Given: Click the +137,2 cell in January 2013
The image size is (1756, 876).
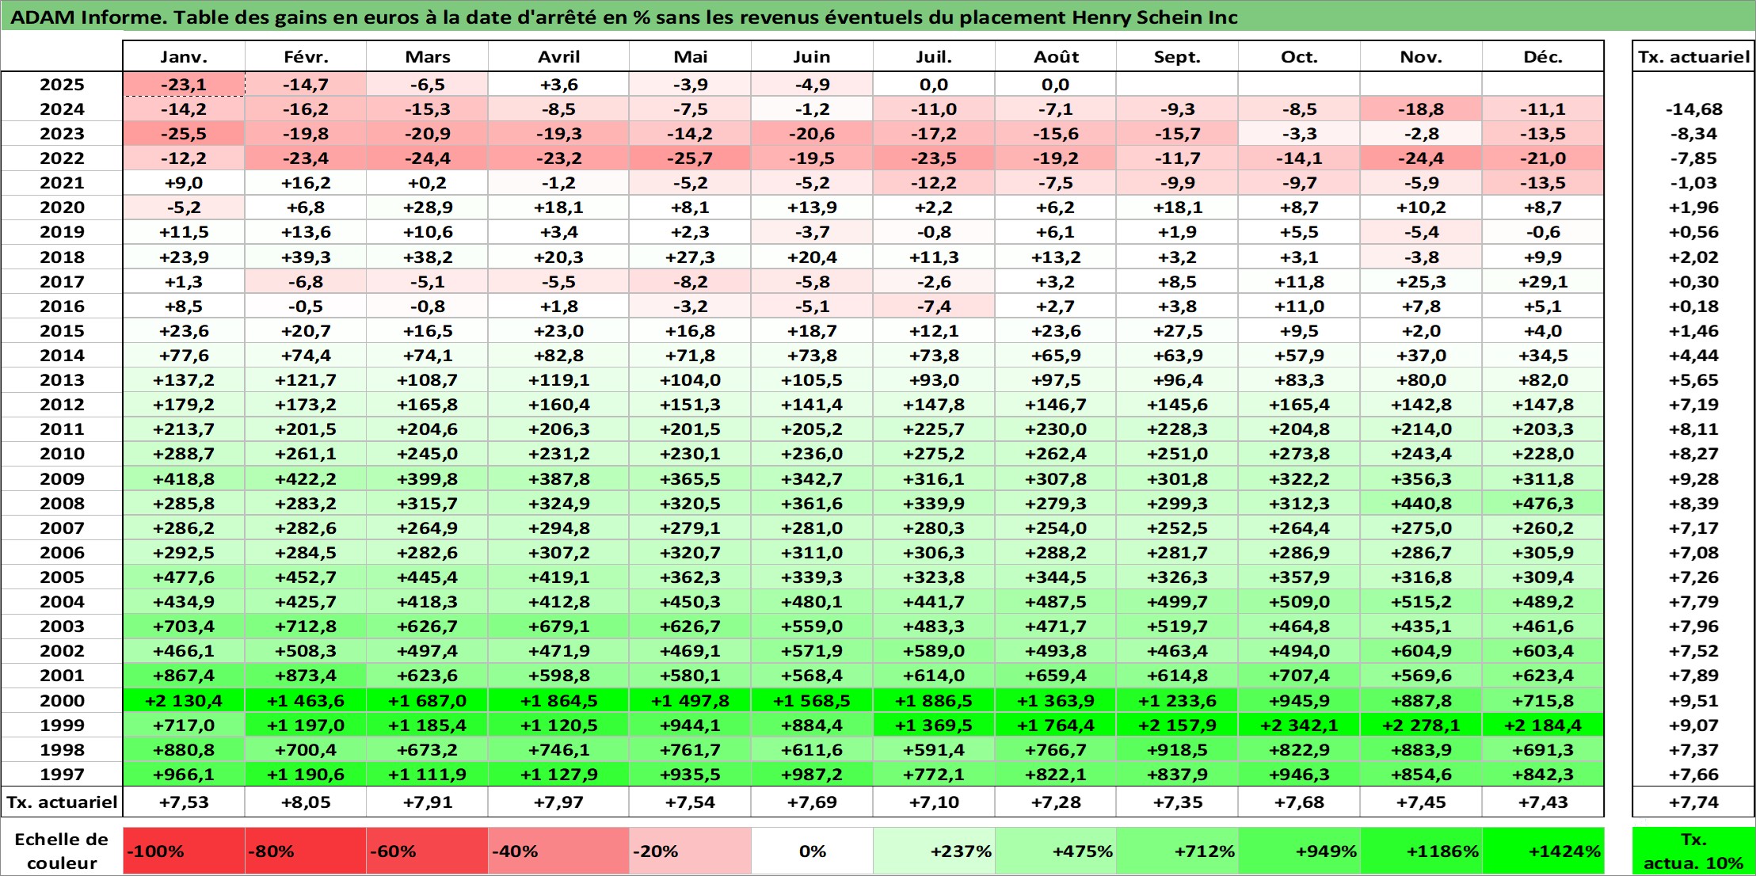Looking at the screenshot, I should click(184, 380).
